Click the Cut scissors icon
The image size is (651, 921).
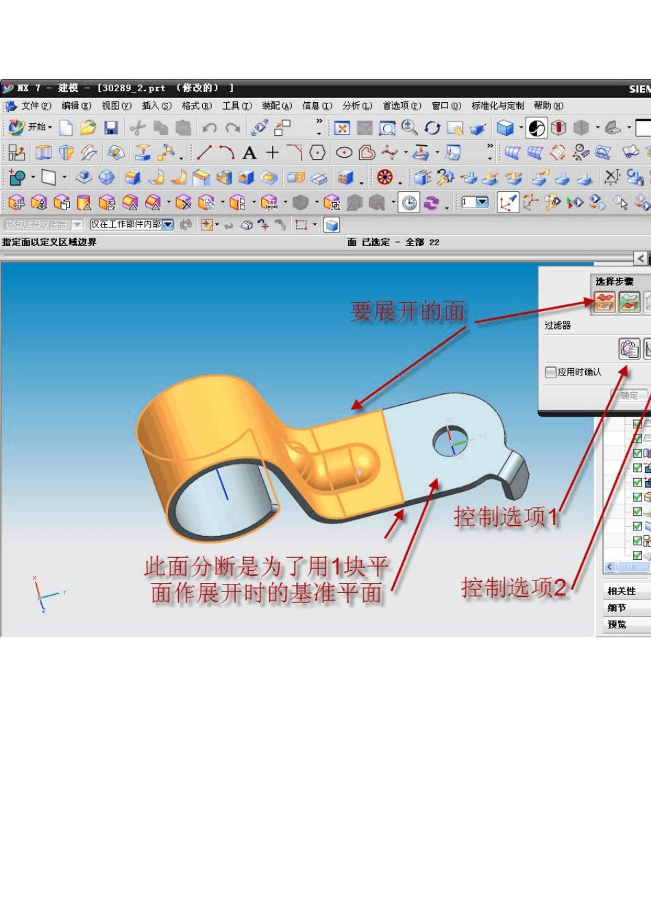pyautogui.click(x=138, y=127)
